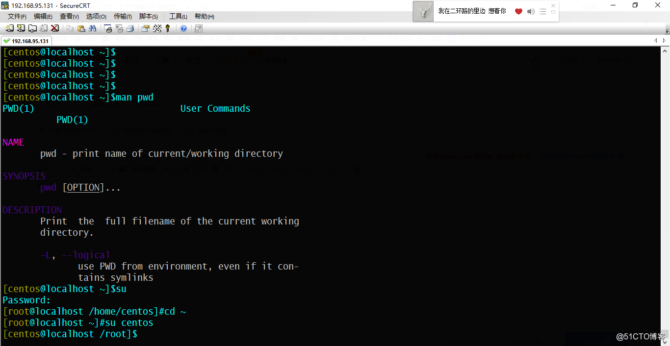Click the Print printer icon
The height and width of the screenshot is (346, 670).
click(x=130, y=28)
